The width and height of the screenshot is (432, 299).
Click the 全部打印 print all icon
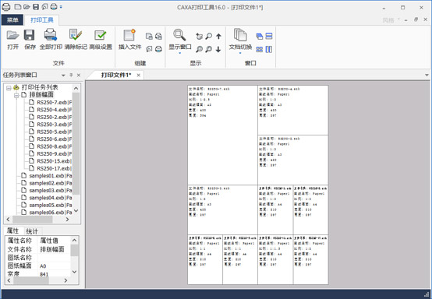[51, 35]
